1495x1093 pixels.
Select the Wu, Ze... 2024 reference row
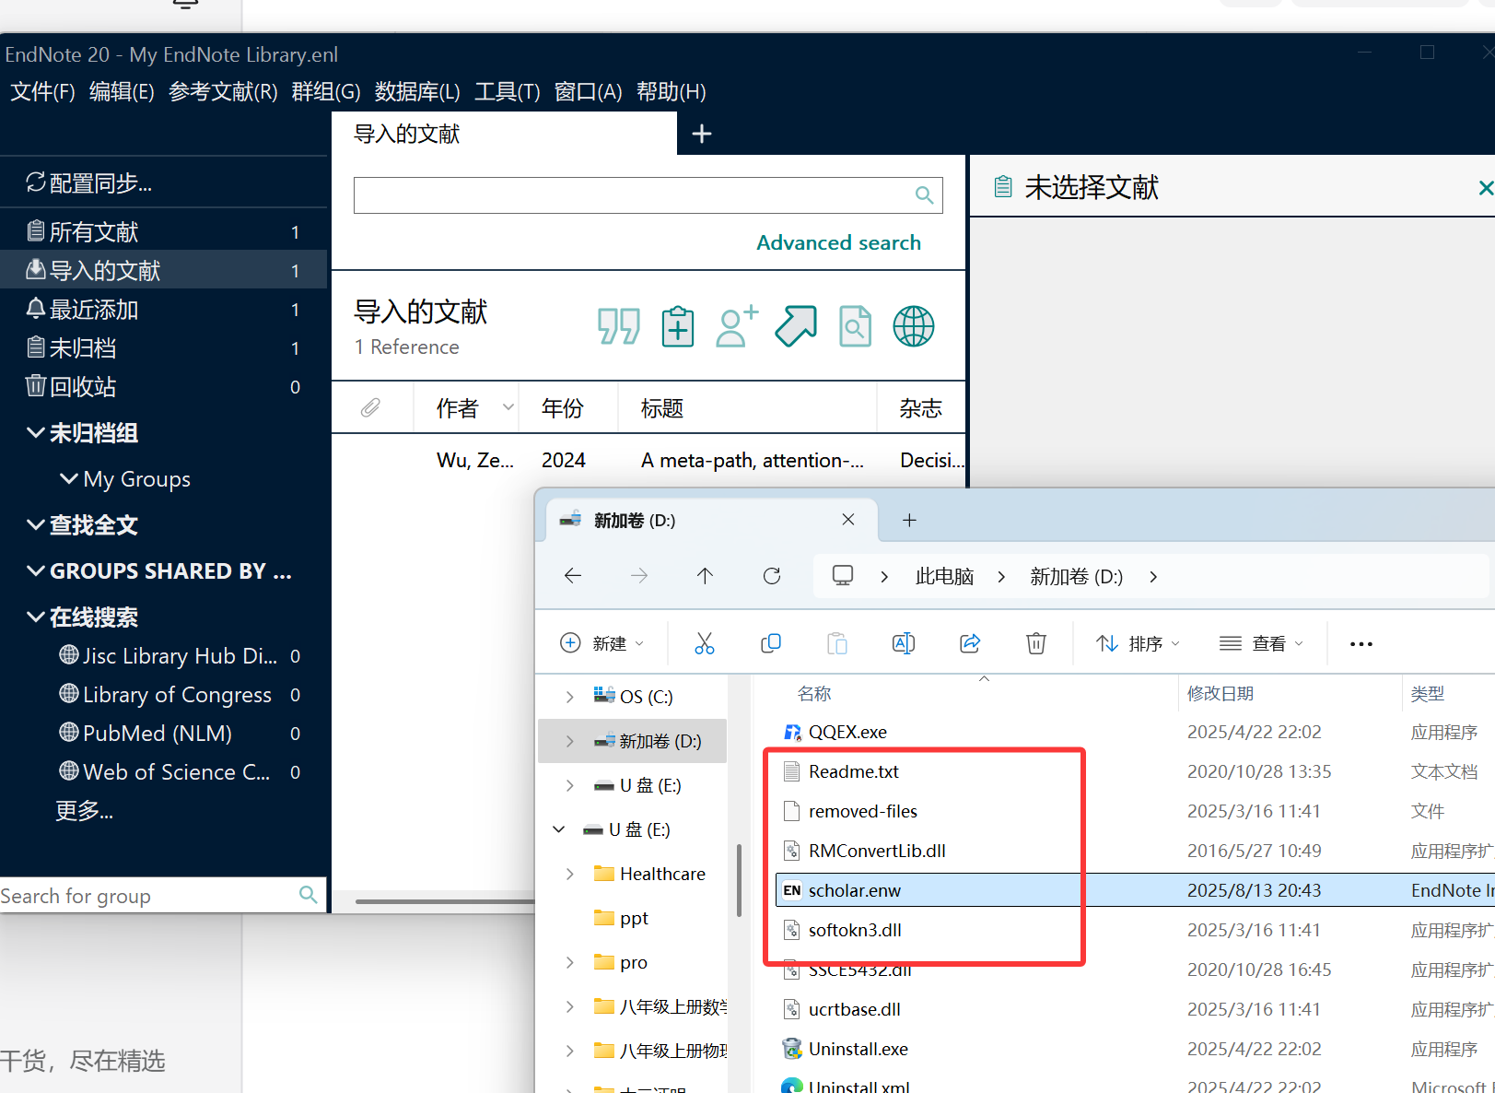[x=648, y=460]
